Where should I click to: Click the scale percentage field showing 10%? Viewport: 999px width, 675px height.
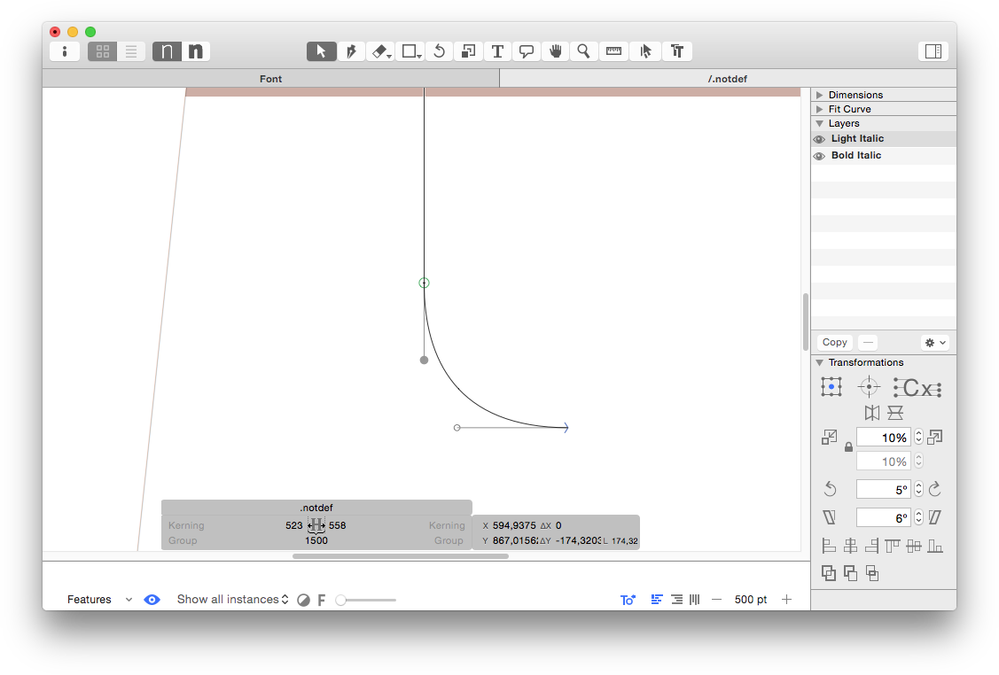884,438
